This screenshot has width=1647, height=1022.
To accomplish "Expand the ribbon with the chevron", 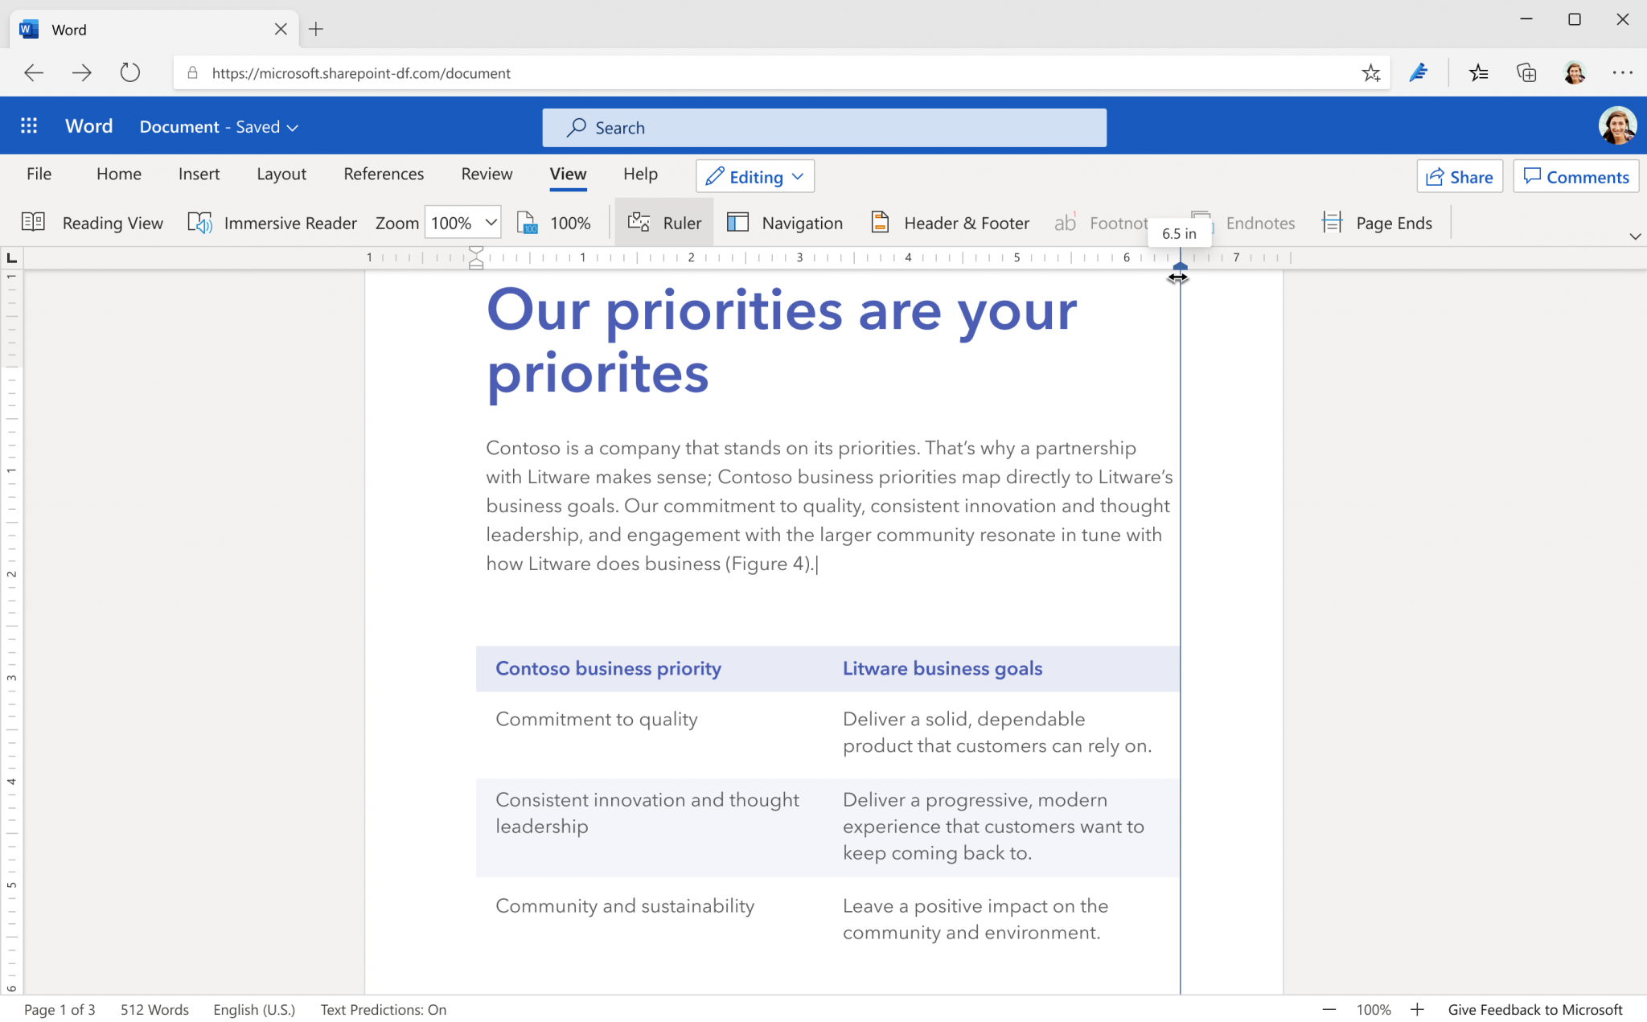I will pyautogui.click(x=1635, y=236).
